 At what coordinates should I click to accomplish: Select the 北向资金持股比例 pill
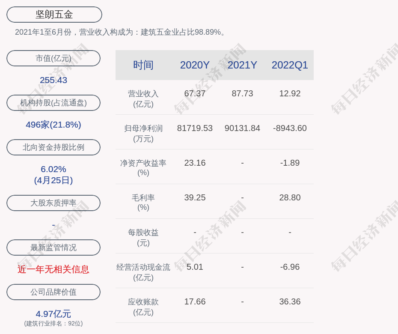(53, 147)
